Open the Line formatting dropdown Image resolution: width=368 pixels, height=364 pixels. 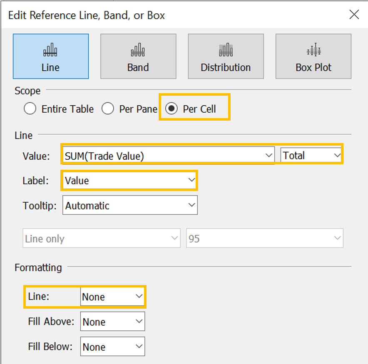click(112, 297)
